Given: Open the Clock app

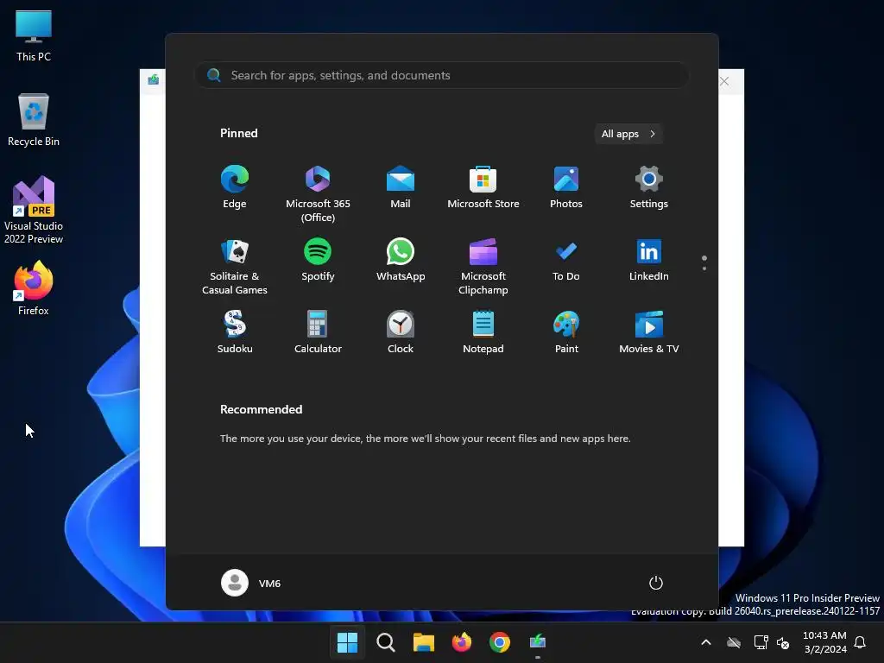Looking at the screenshot, I should tap(401, 332).
